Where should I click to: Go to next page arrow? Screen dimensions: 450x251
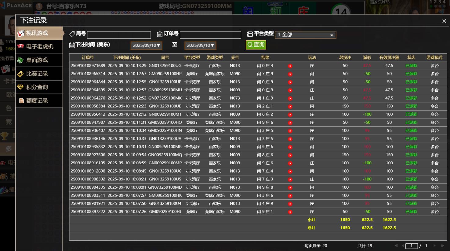(x=434, y=246)
